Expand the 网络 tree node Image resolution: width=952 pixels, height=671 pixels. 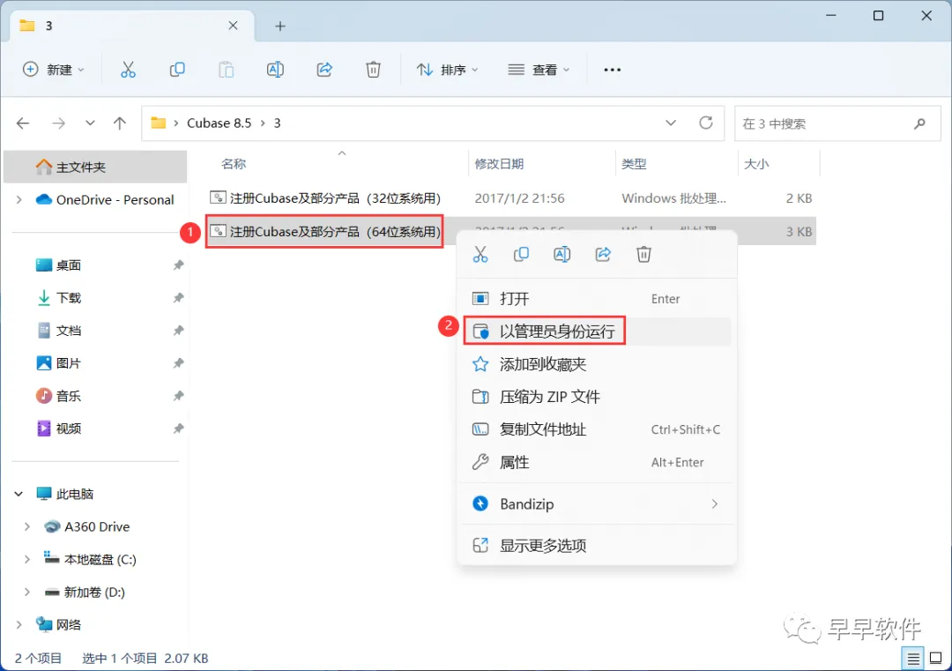[x=19, y=625]
